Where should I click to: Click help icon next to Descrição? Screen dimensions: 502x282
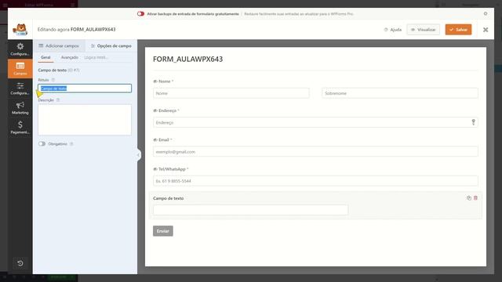[x=58, y=100]
